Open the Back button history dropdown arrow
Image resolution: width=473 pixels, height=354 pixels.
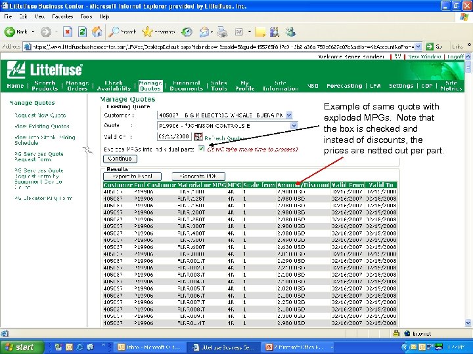pyautogui.click(x=33, y=31)
